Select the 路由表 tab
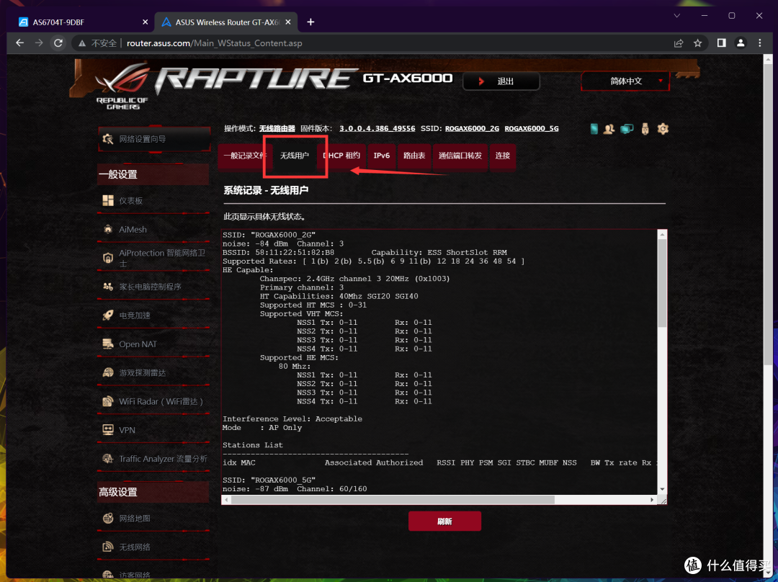 (414, 156)
